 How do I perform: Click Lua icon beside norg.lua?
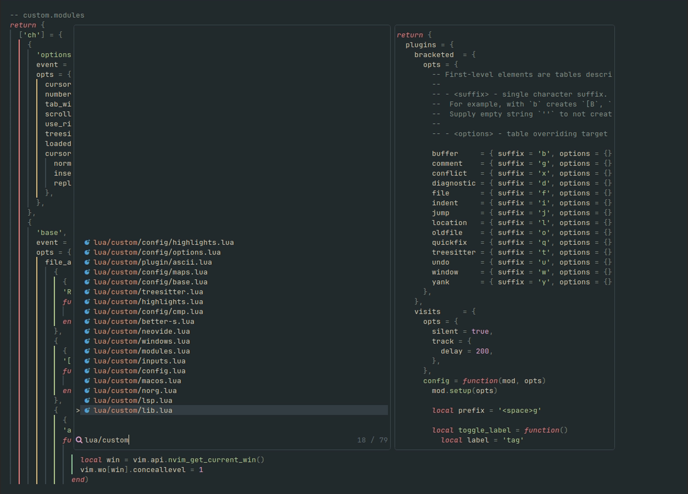[87, 390]
